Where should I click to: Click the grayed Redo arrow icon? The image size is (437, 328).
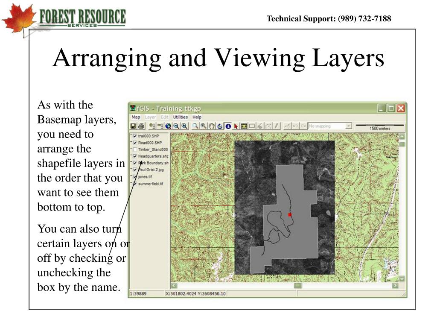pyautogui.click(x=303, y=126)
